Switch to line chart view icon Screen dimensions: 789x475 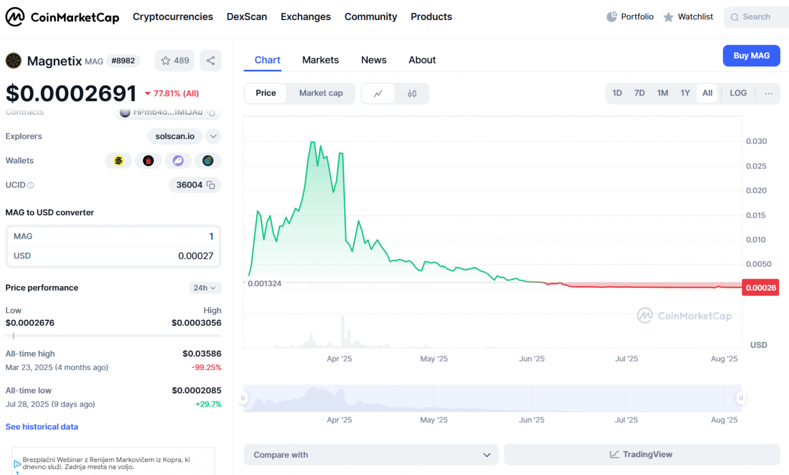(x=378, y=93)
